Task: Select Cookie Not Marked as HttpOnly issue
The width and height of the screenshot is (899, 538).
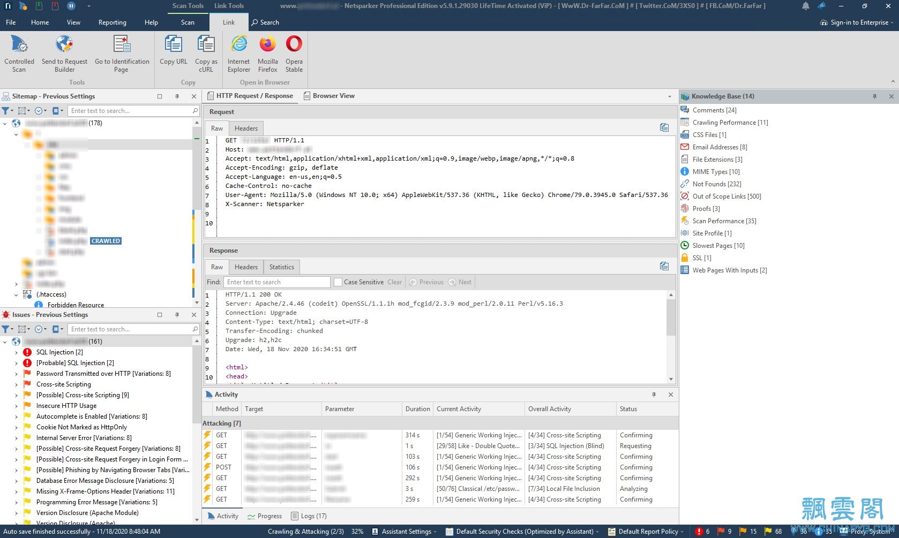Action: pyautogui.click(x=81, y=427)
